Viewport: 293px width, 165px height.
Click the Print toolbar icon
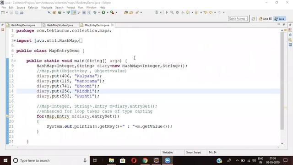click(22, 12)
